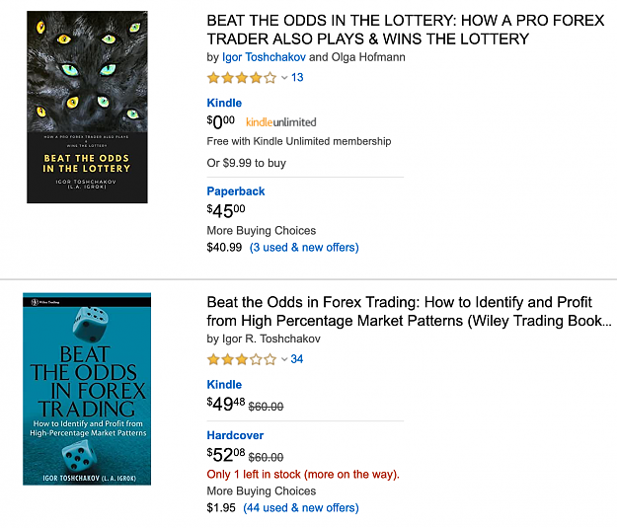Open the Beat the Odds in the Lottery title

point(406,30)
